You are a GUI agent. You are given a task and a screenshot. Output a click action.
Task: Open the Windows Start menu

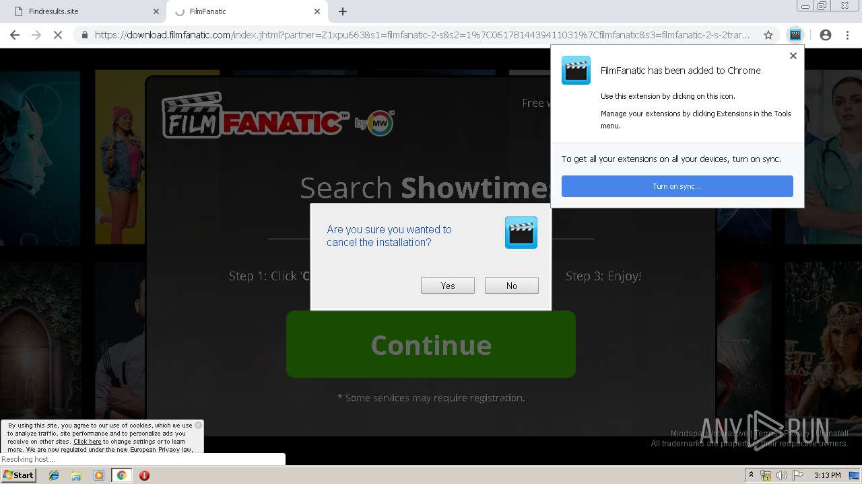point(18,475)
